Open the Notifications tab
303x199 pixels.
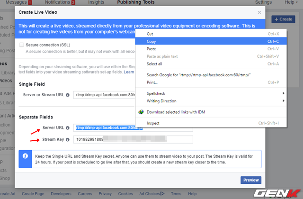click(57, 2)
